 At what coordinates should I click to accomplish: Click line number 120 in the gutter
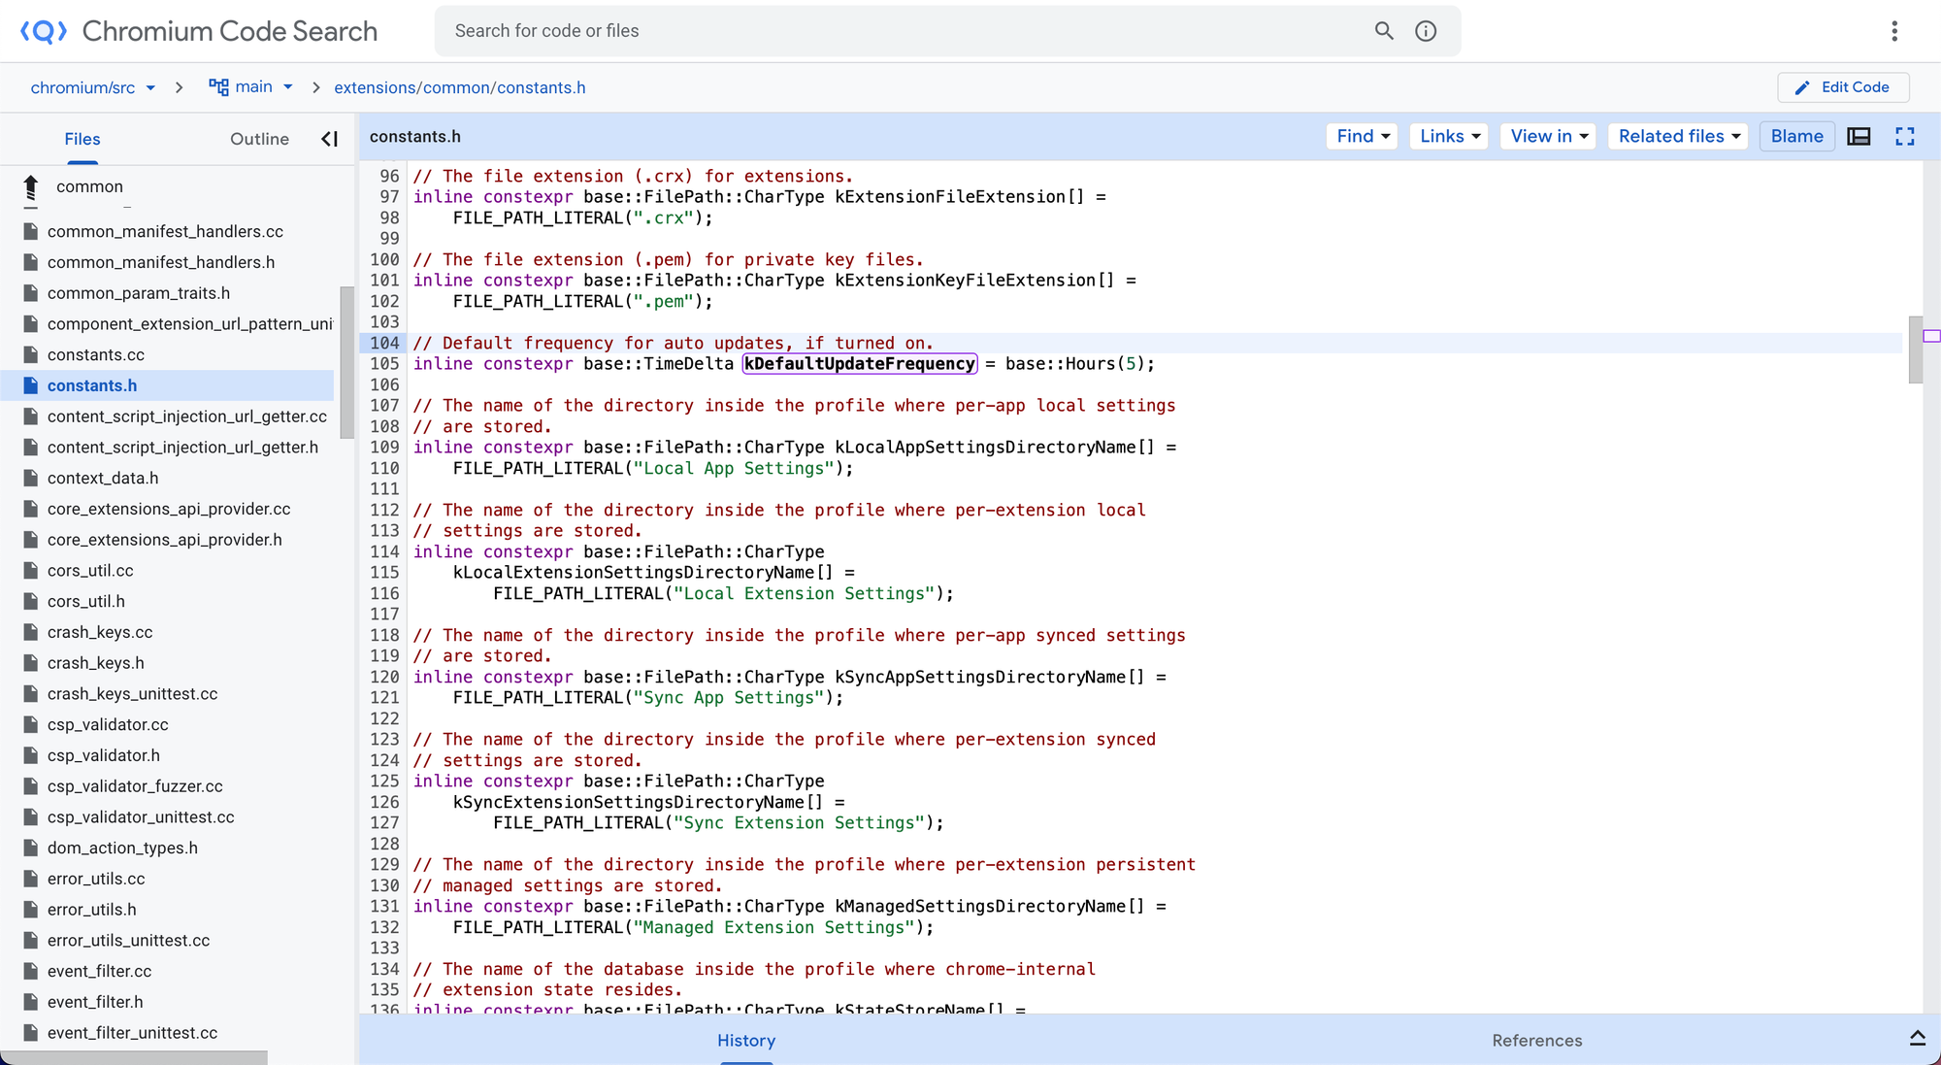click(x=384, y=677)
